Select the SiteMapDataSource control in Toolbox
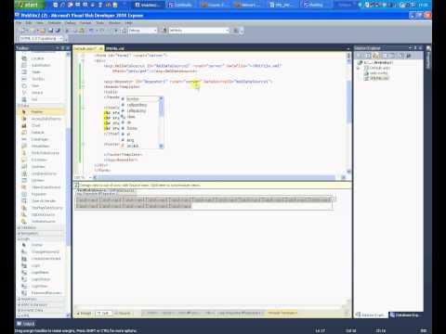This screenshot has width=446, height=334. tap(47, 208)
